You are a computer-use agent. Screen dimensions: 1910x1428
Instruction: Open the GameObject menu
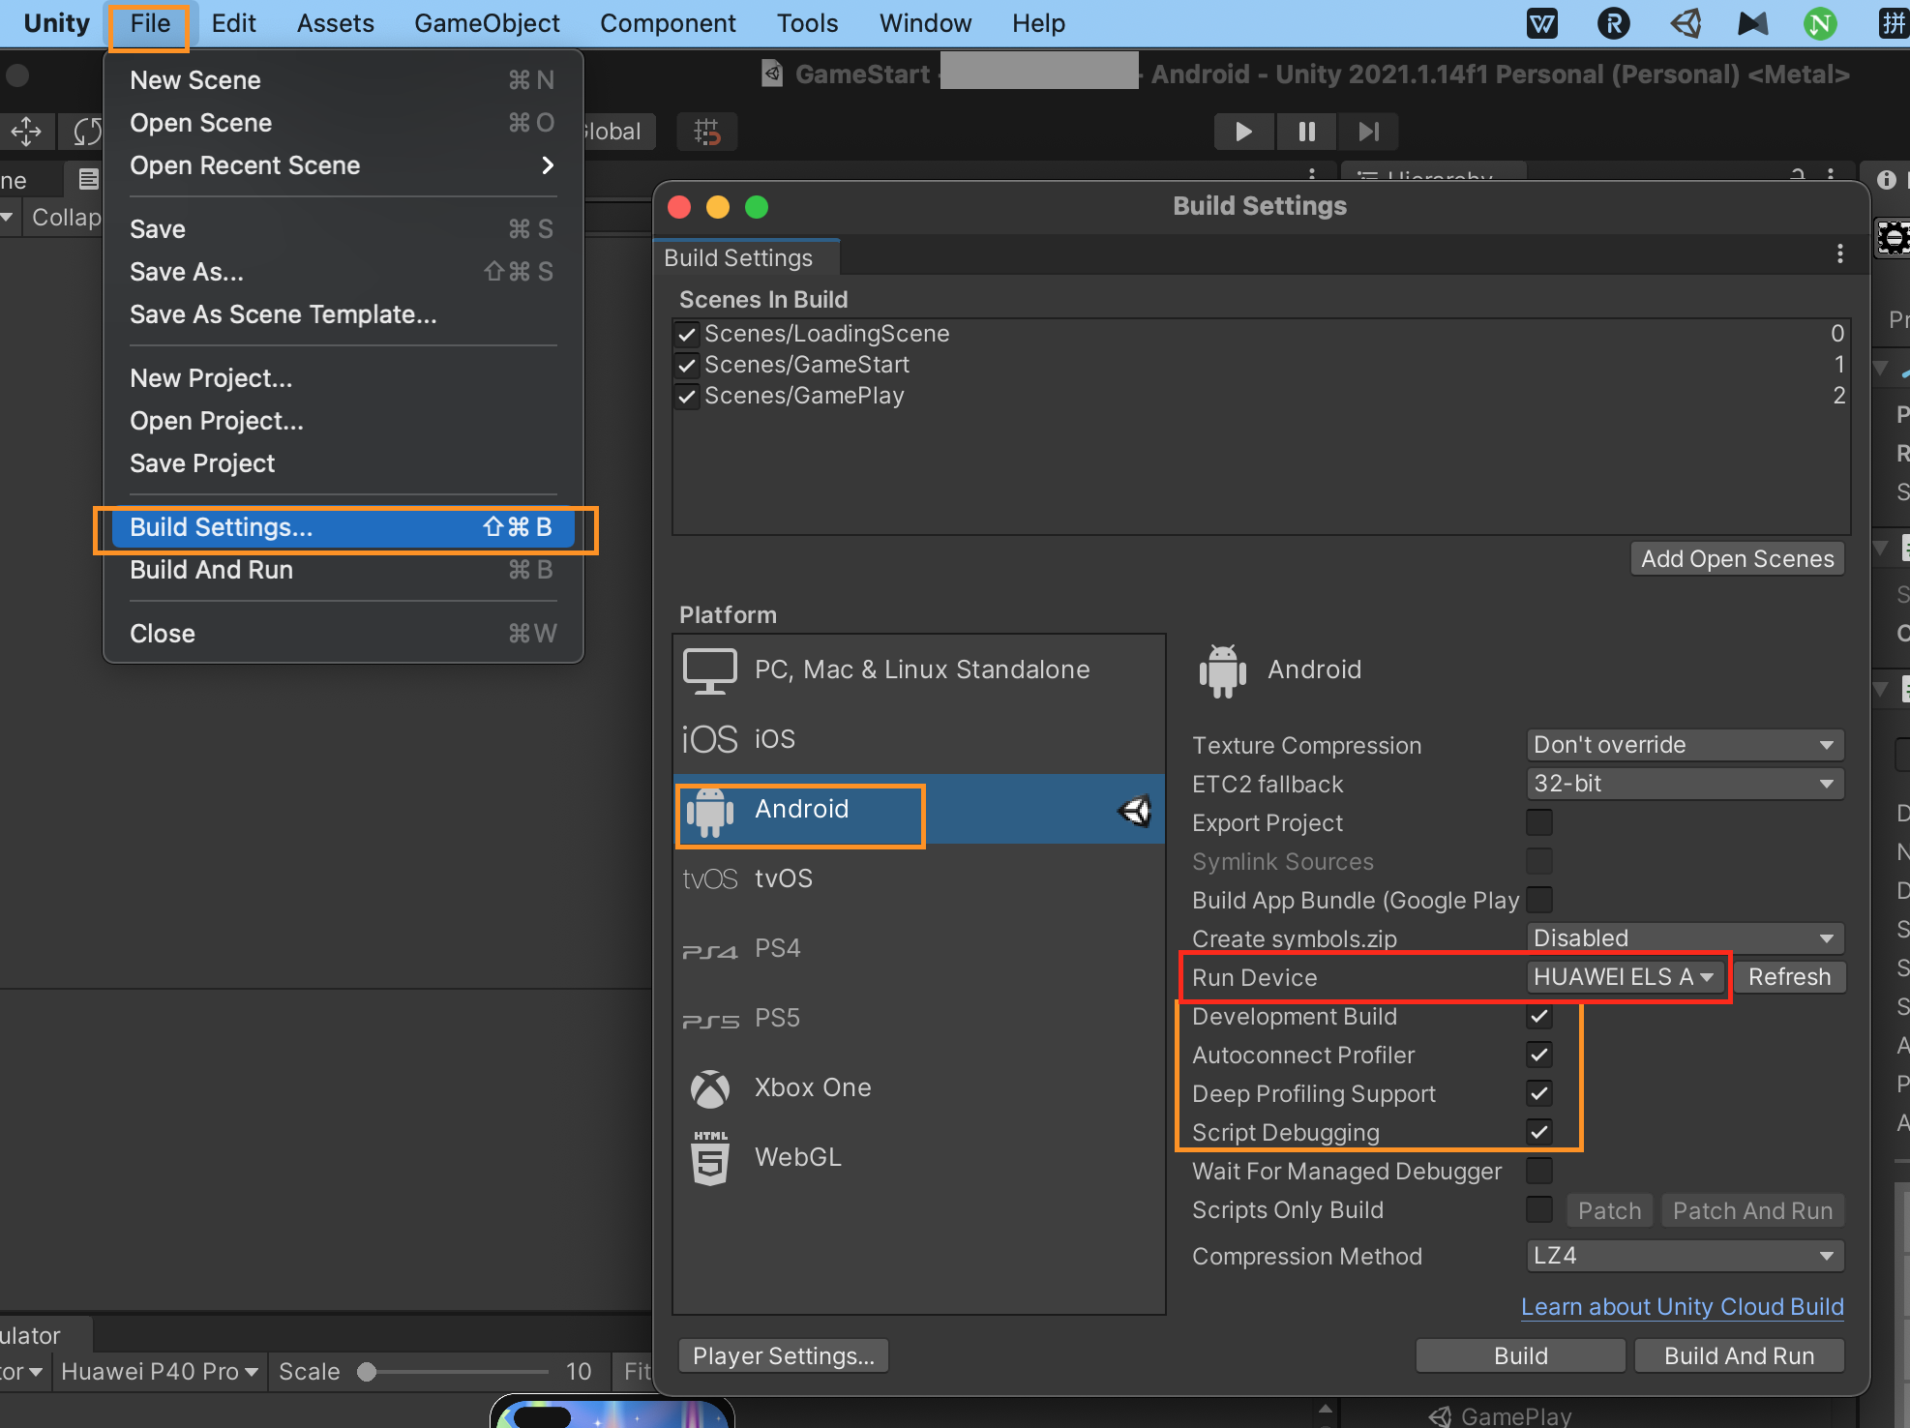pos(487,23)
